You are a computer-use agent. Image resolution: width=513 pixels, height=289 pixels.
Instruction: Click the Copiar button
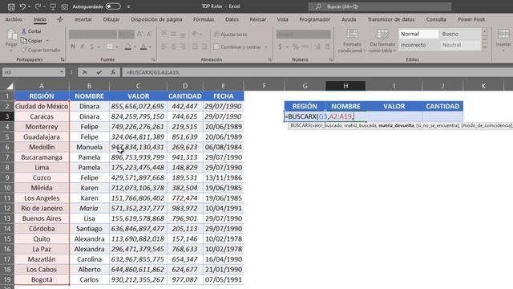pyautogui.click(x=32, y=41)
